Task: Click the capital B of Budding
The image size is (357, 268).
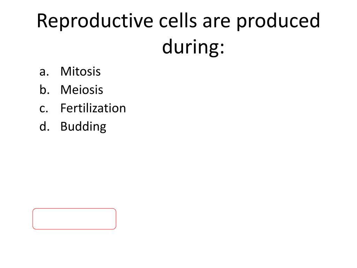Action: point(64,127)
